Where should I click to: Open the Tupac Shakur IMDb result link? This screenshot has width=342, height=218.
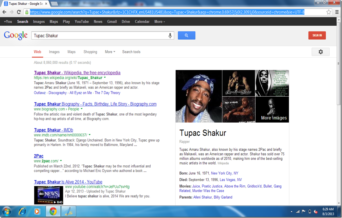click(53, 130)
